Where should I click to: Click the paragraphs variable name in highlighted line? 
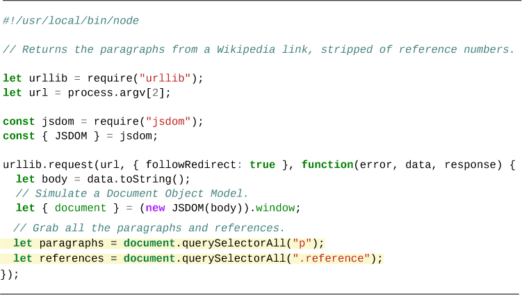[x=70, y=243]
